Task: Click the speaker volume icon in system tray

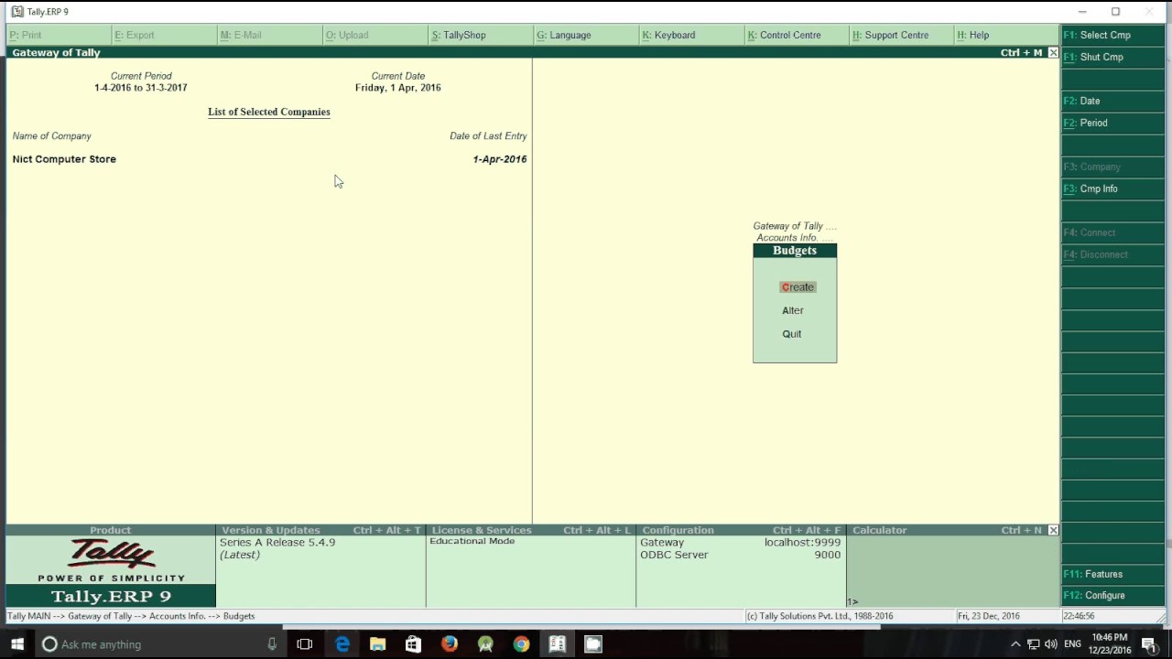Action: pyautogui.click(x=1051, y=644)
